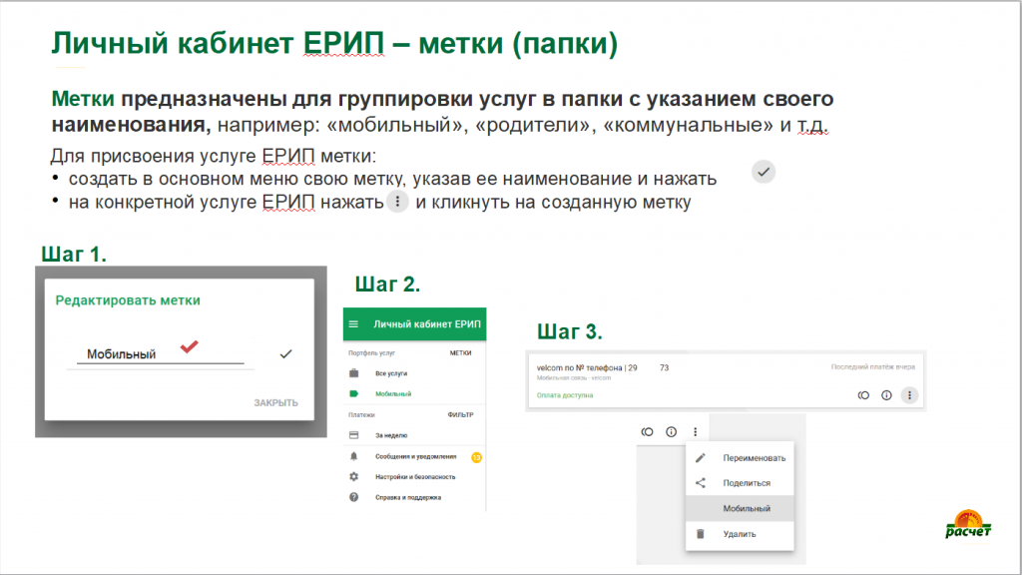
Task: Click the orange 13 notification badge
Action: pyautogui.click(x=476, y=457)
